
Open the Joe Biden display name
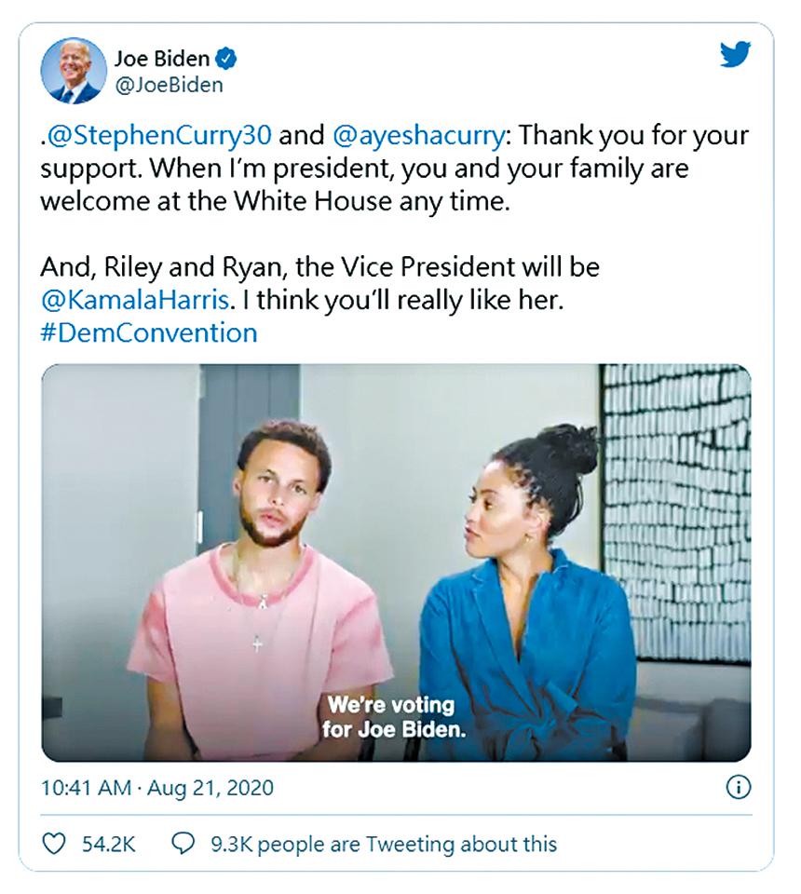pyautogui.click(x=162, y=60)
